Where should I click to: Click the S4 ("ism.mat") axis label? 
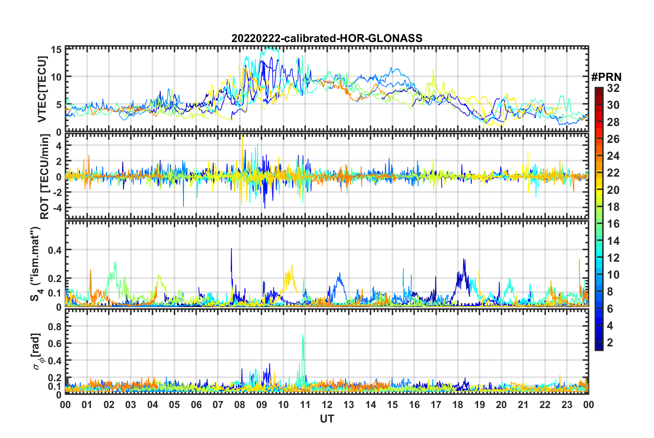pyautogui.click(x=36, y=263)
